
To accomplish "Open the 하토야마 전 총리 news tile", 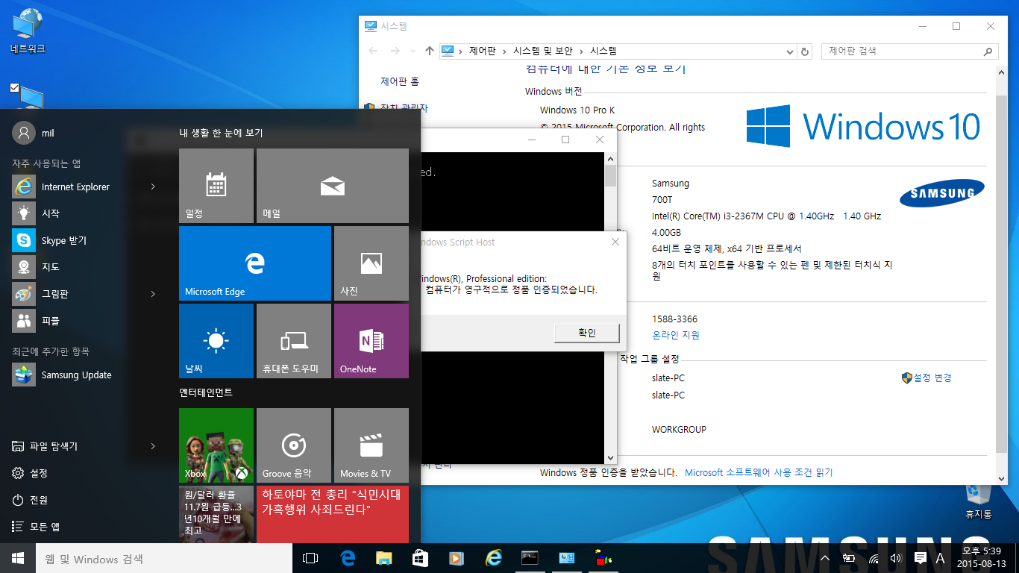I will [x=333, y=515].
